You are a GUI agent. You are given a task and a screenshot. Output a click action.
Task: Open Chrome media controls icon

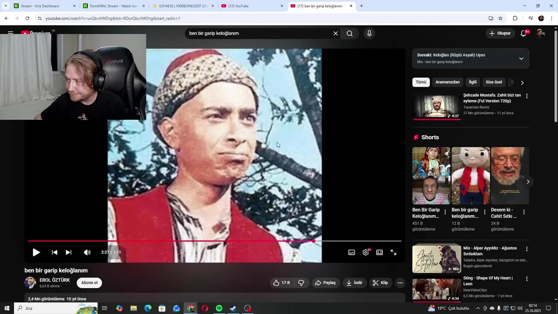click(x=531, y=18)
